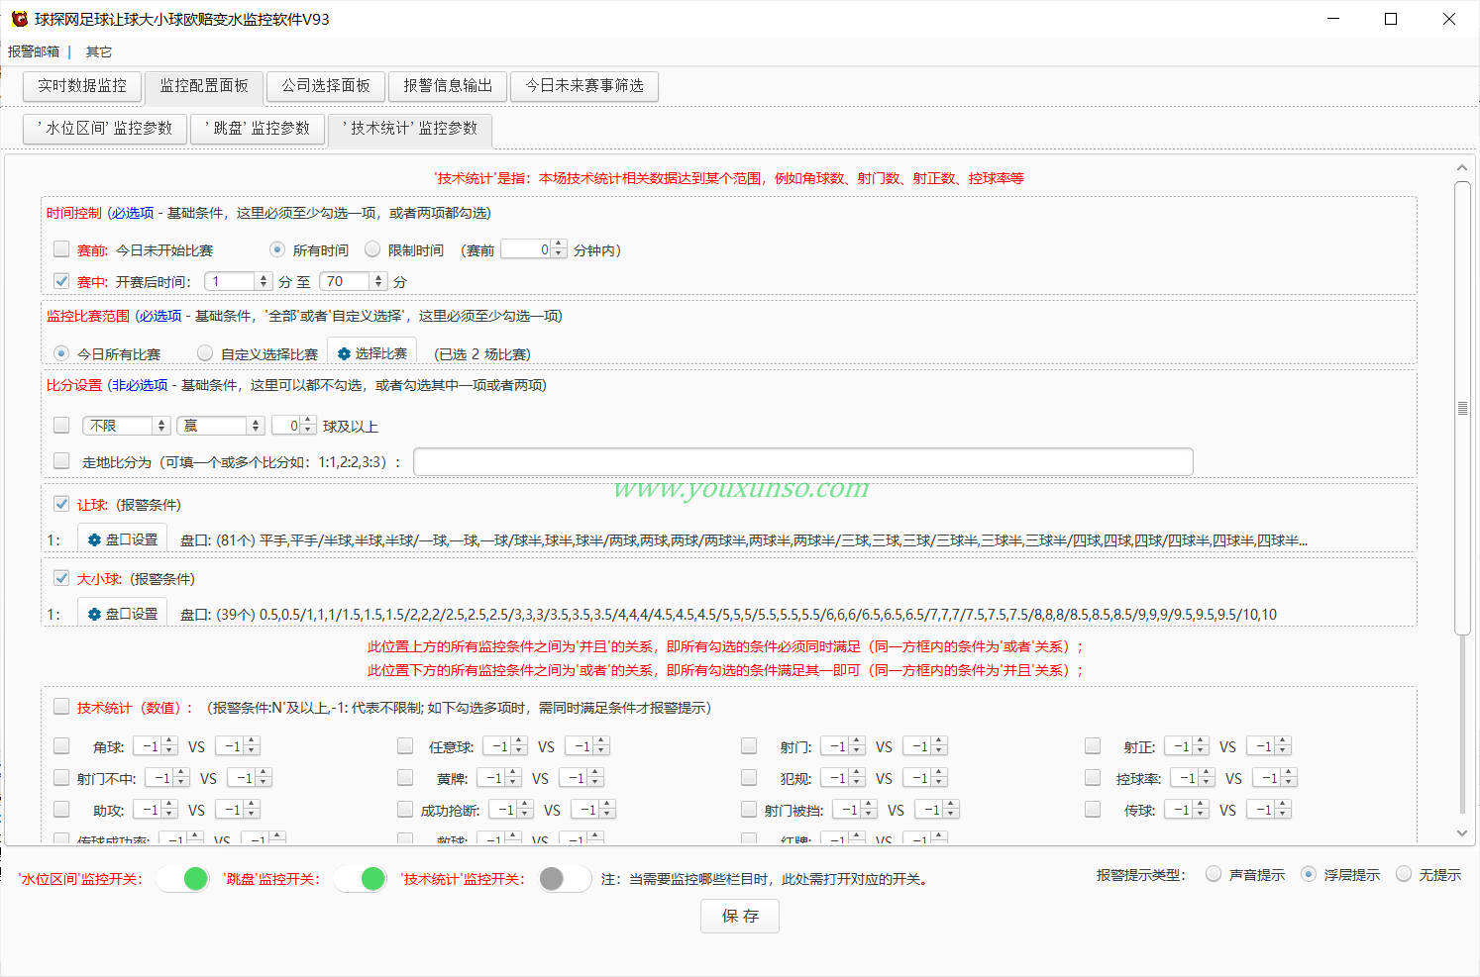Select 自定义选择比赛 radio option
This screenshot has width=1480, height=977.
[205, 353]
